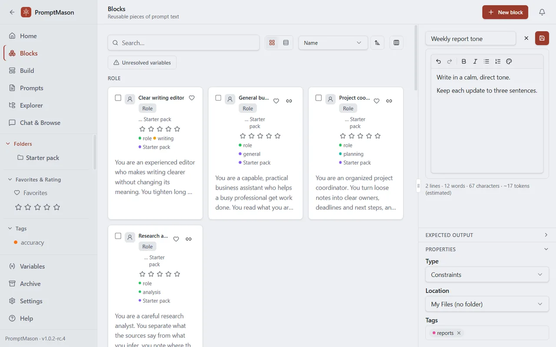Apply bold formatting in editor
Viewport: 556px width, 347px height.
[464, 62]
